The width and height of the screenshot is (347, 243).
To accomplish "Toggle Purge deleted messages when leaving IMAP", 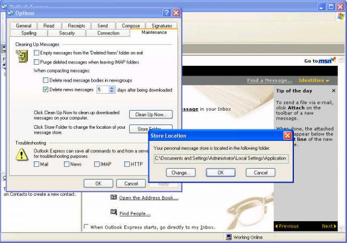I will (x=37, y=62).
